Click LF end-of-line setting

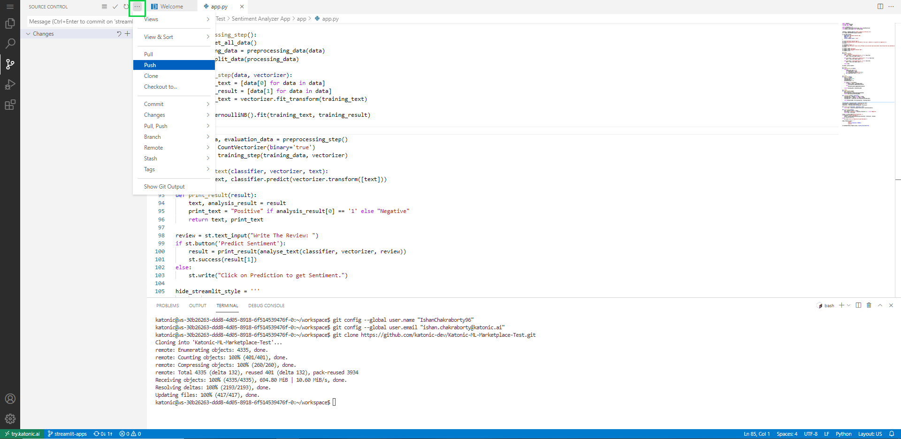[827, 434]
